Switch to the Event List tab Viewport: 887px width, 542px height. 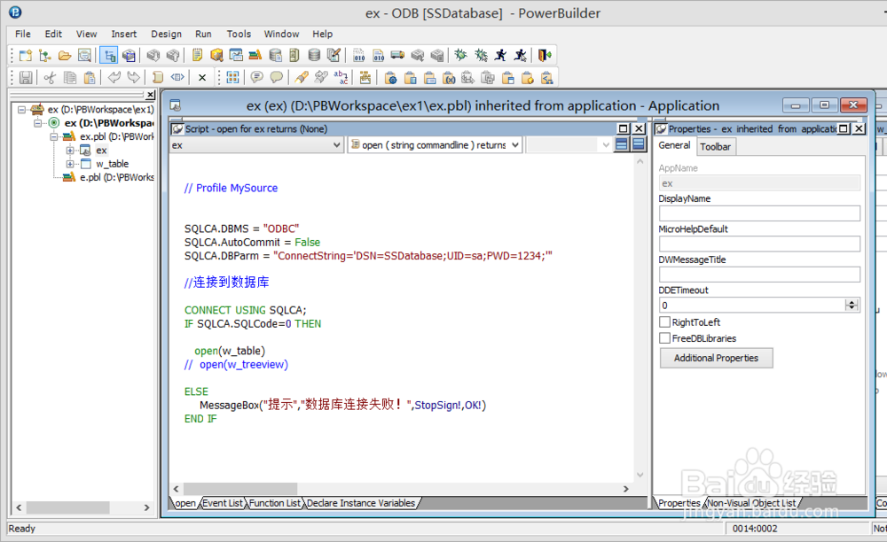point(223,503)
